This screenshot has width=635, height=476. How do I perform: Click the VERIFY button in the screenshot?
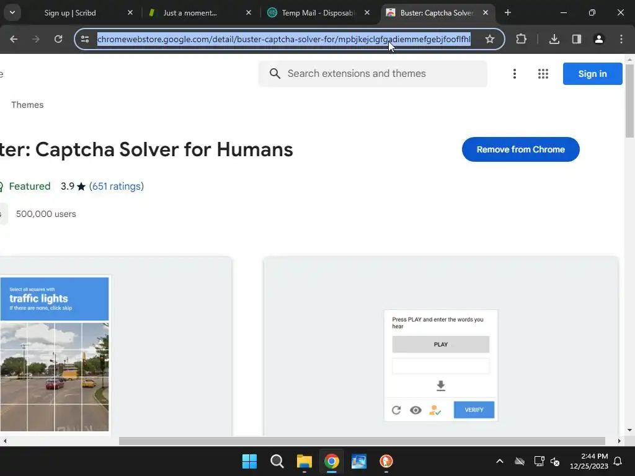[474, 410]
